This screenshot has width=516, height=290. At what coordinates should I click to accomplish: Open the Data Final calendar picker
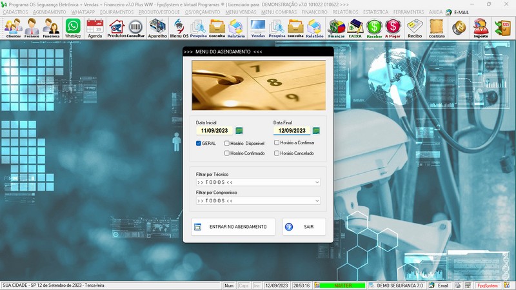(x=316, y=131)
